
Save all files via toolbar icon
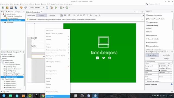[x=16, y=8]
